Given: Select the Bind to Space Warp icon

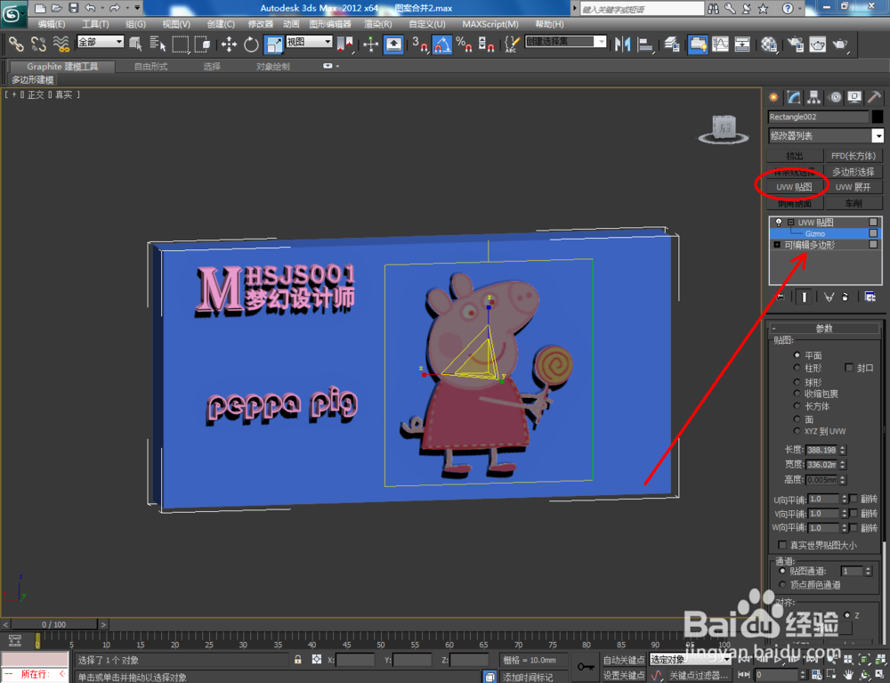Looking at the screenshot, I should [x=61, y=44].
